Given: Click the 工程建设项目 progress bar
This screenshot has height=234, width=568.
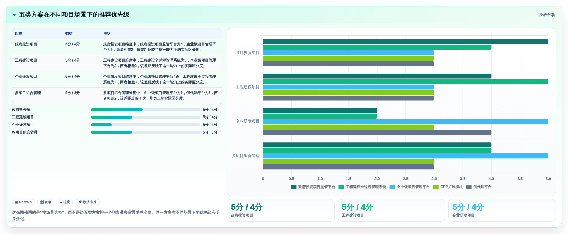Looking at the screenshot, I should pos(146,117).
